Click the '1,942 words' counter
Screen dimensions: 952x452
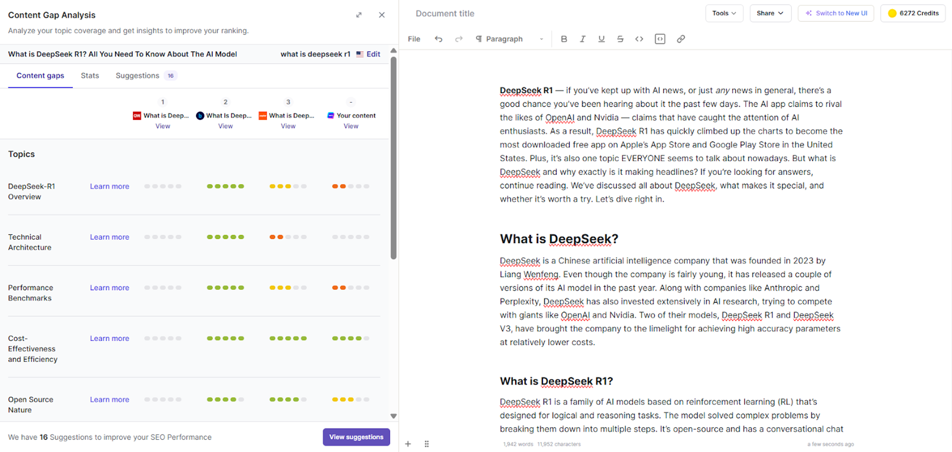(518, 444)
